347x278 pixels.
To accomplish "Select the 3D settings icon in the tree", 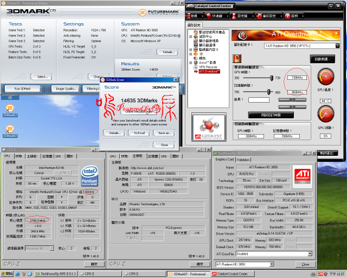I will (196, 54).
